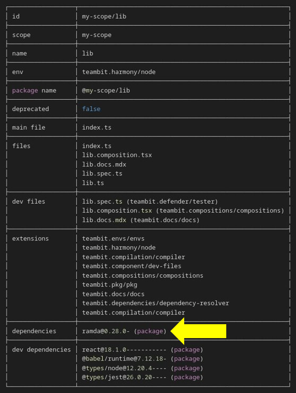Click the scope value my-scope
The width and height of the screenshot is (296, 393).
[x=97, y=35]
